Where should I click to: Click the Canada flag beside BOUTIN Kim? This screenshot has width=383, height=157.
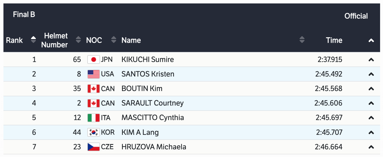point(93,89)
